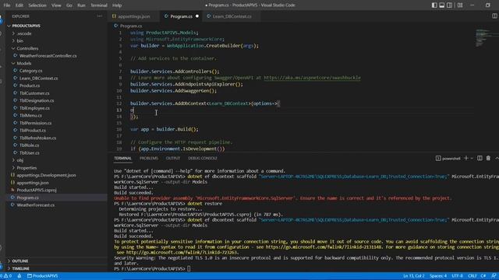499x280 pixels.
Task: Open the File menu
Action: 7,5
